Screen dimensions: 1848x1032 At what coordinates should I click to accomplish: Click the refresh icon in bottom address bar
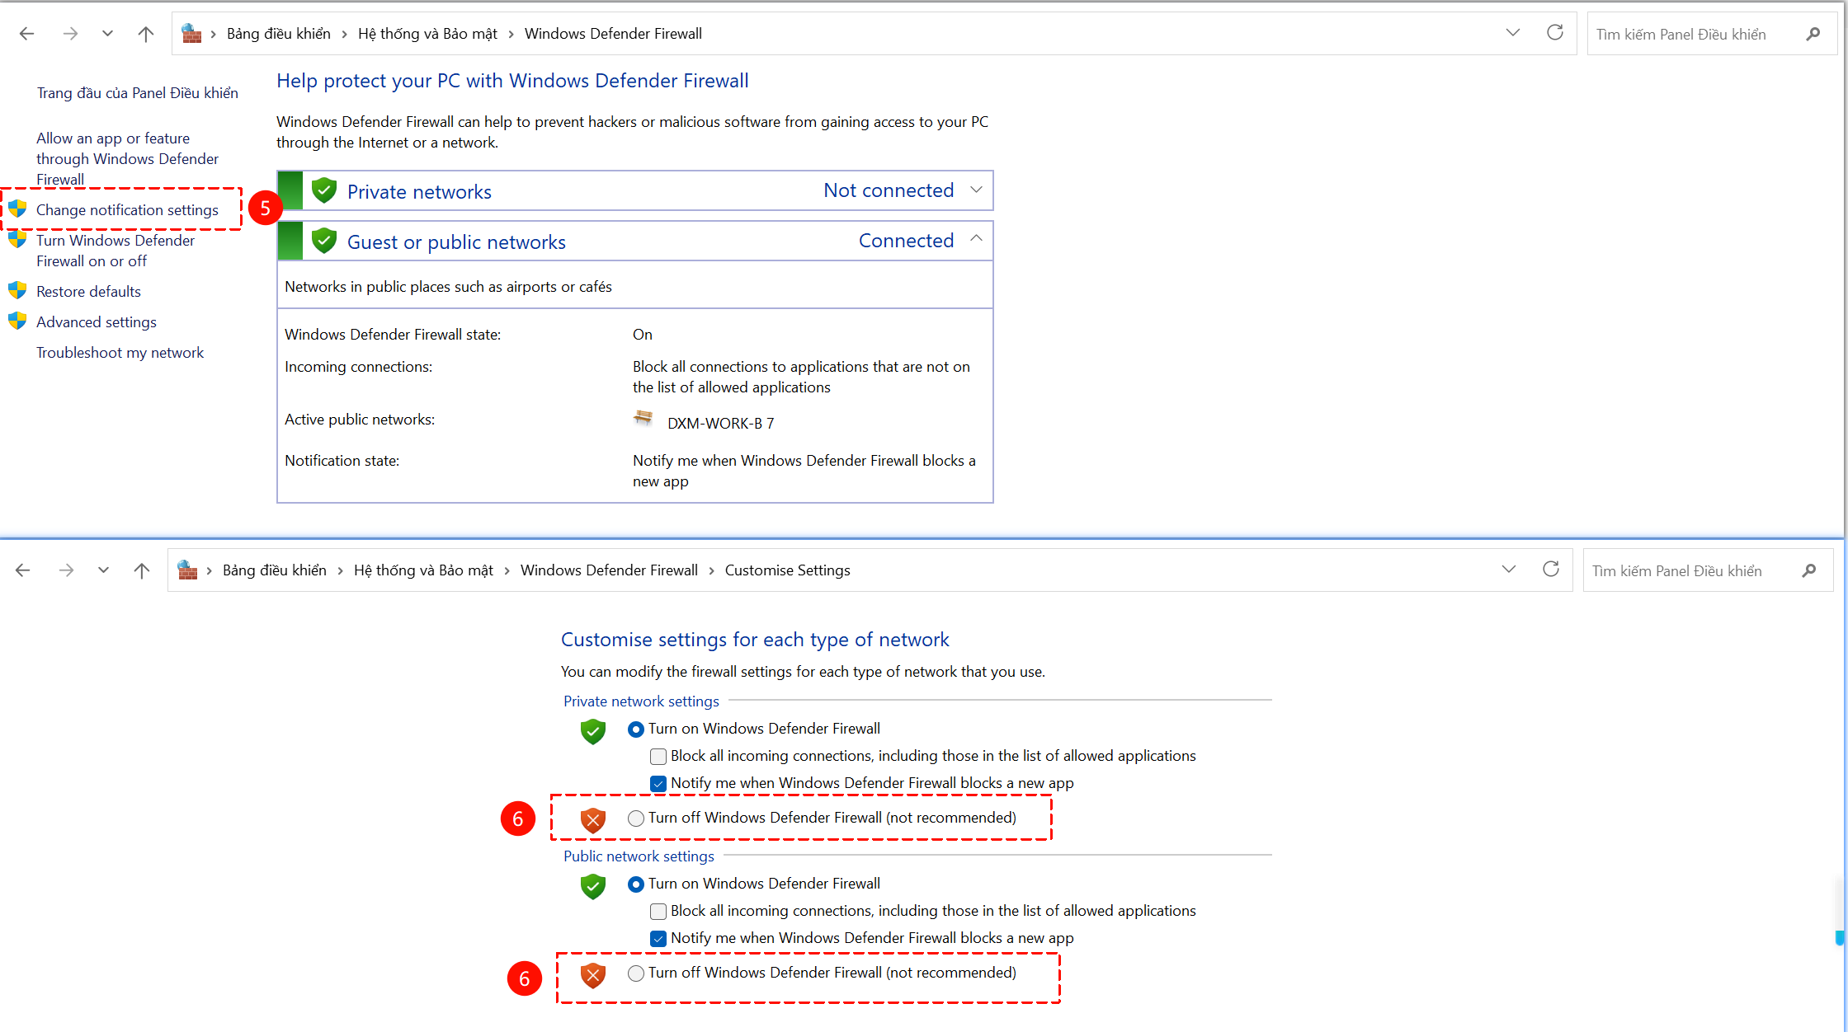coord(1550,570)
